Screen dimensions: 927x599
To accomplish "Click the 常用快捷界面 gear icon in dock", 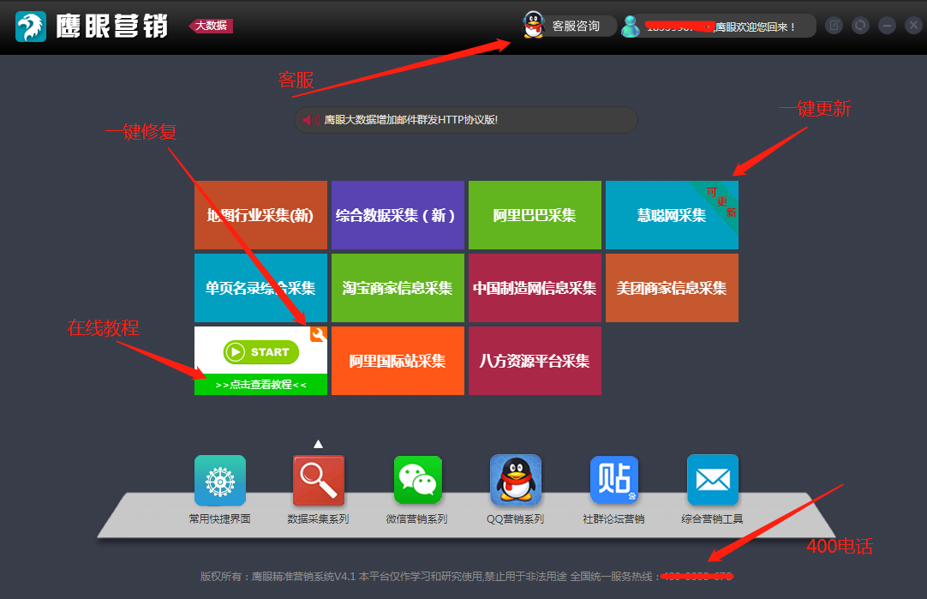I will 220,480.
